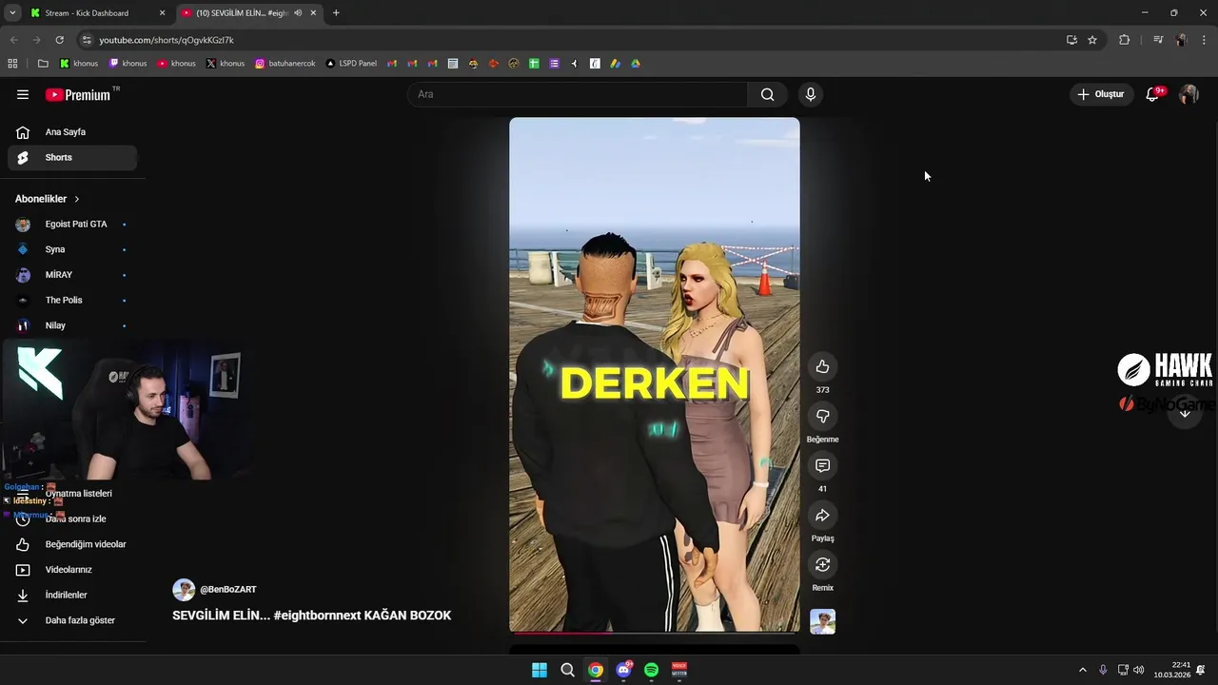Close the Kick Dashboard tab
Screen dimensions: 1218x685
click(162, 13)
